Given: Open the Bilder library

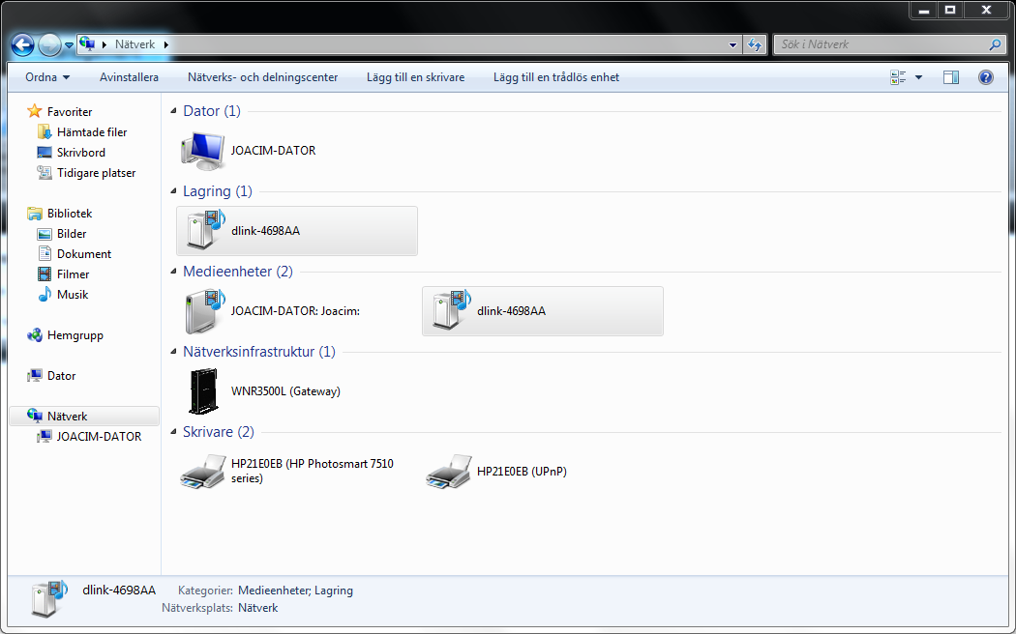Looking at the screenshot, I should point(72,234).
